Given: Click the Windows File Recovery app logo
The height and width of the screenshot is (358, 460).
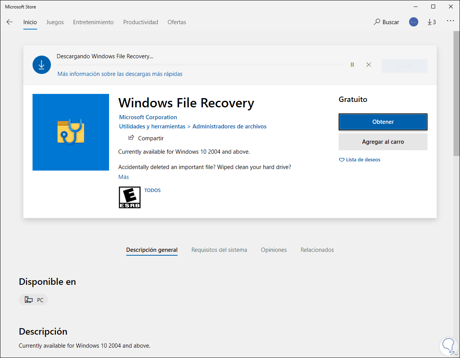Looking at the screenshot, I should [71, 132].
